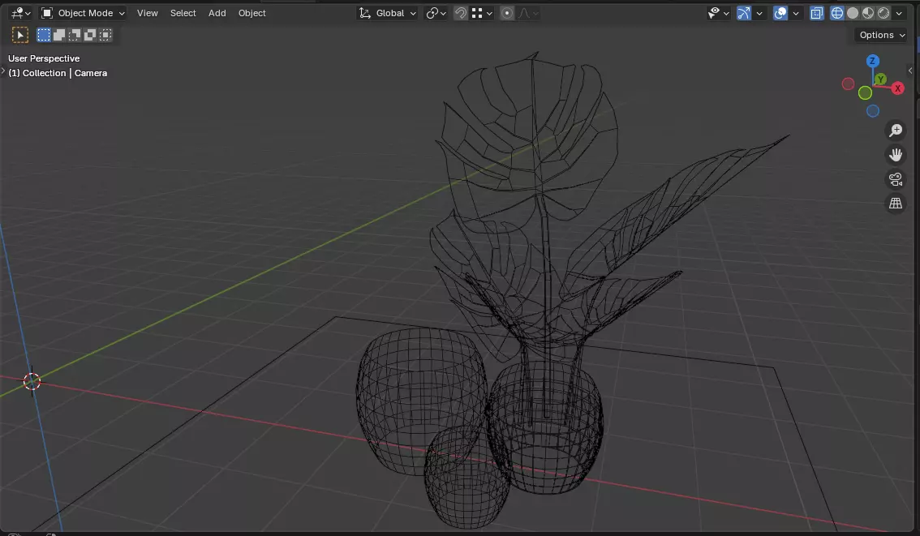
Task: Click the zoom view magnifier icon
Action: point(896,131)
